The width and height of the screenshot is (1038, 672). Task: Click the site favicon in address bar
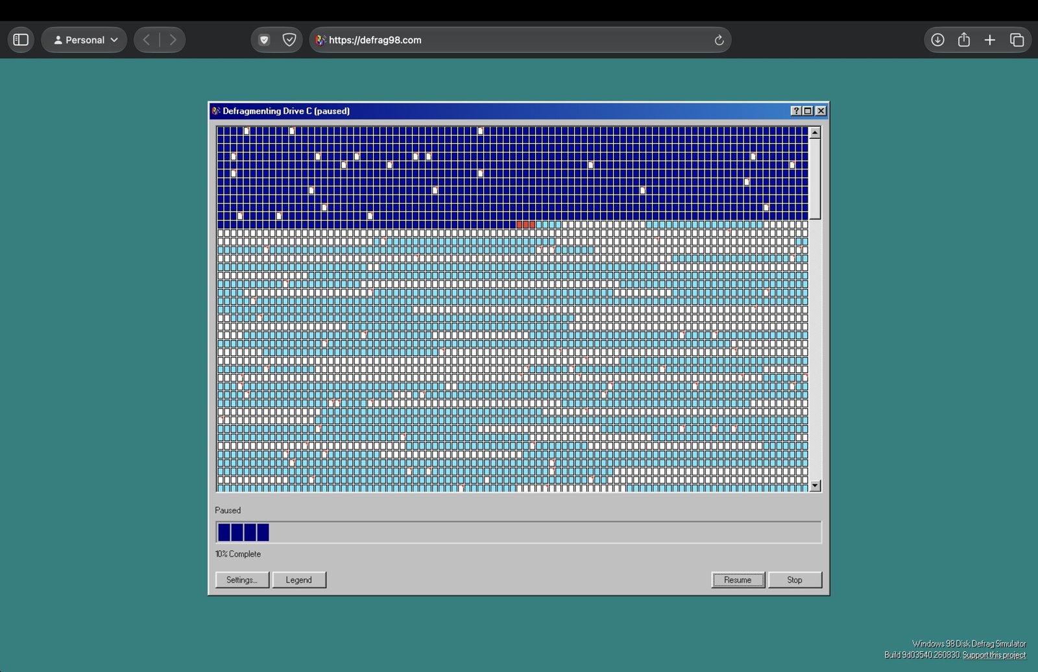tap(320, 40)
